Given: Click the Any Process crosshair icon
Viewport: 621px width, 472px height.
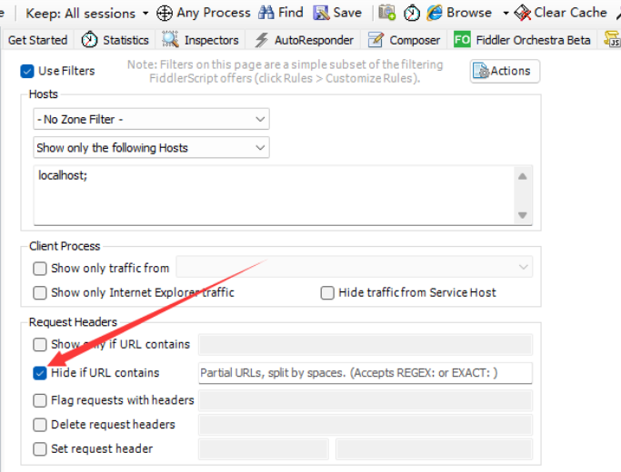Looking at the screenshot, I should (165, 13).
